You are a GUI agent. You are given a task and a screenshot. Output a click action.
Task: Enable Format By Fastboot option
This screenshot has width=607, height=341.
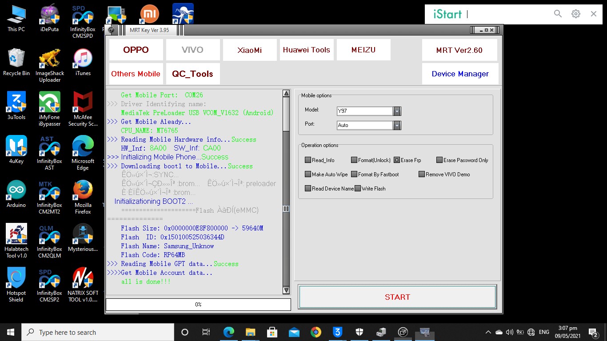point(354,174)
